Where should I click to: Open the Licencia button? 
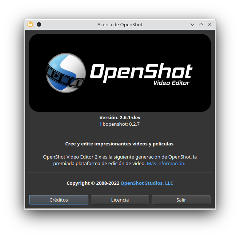120,200
